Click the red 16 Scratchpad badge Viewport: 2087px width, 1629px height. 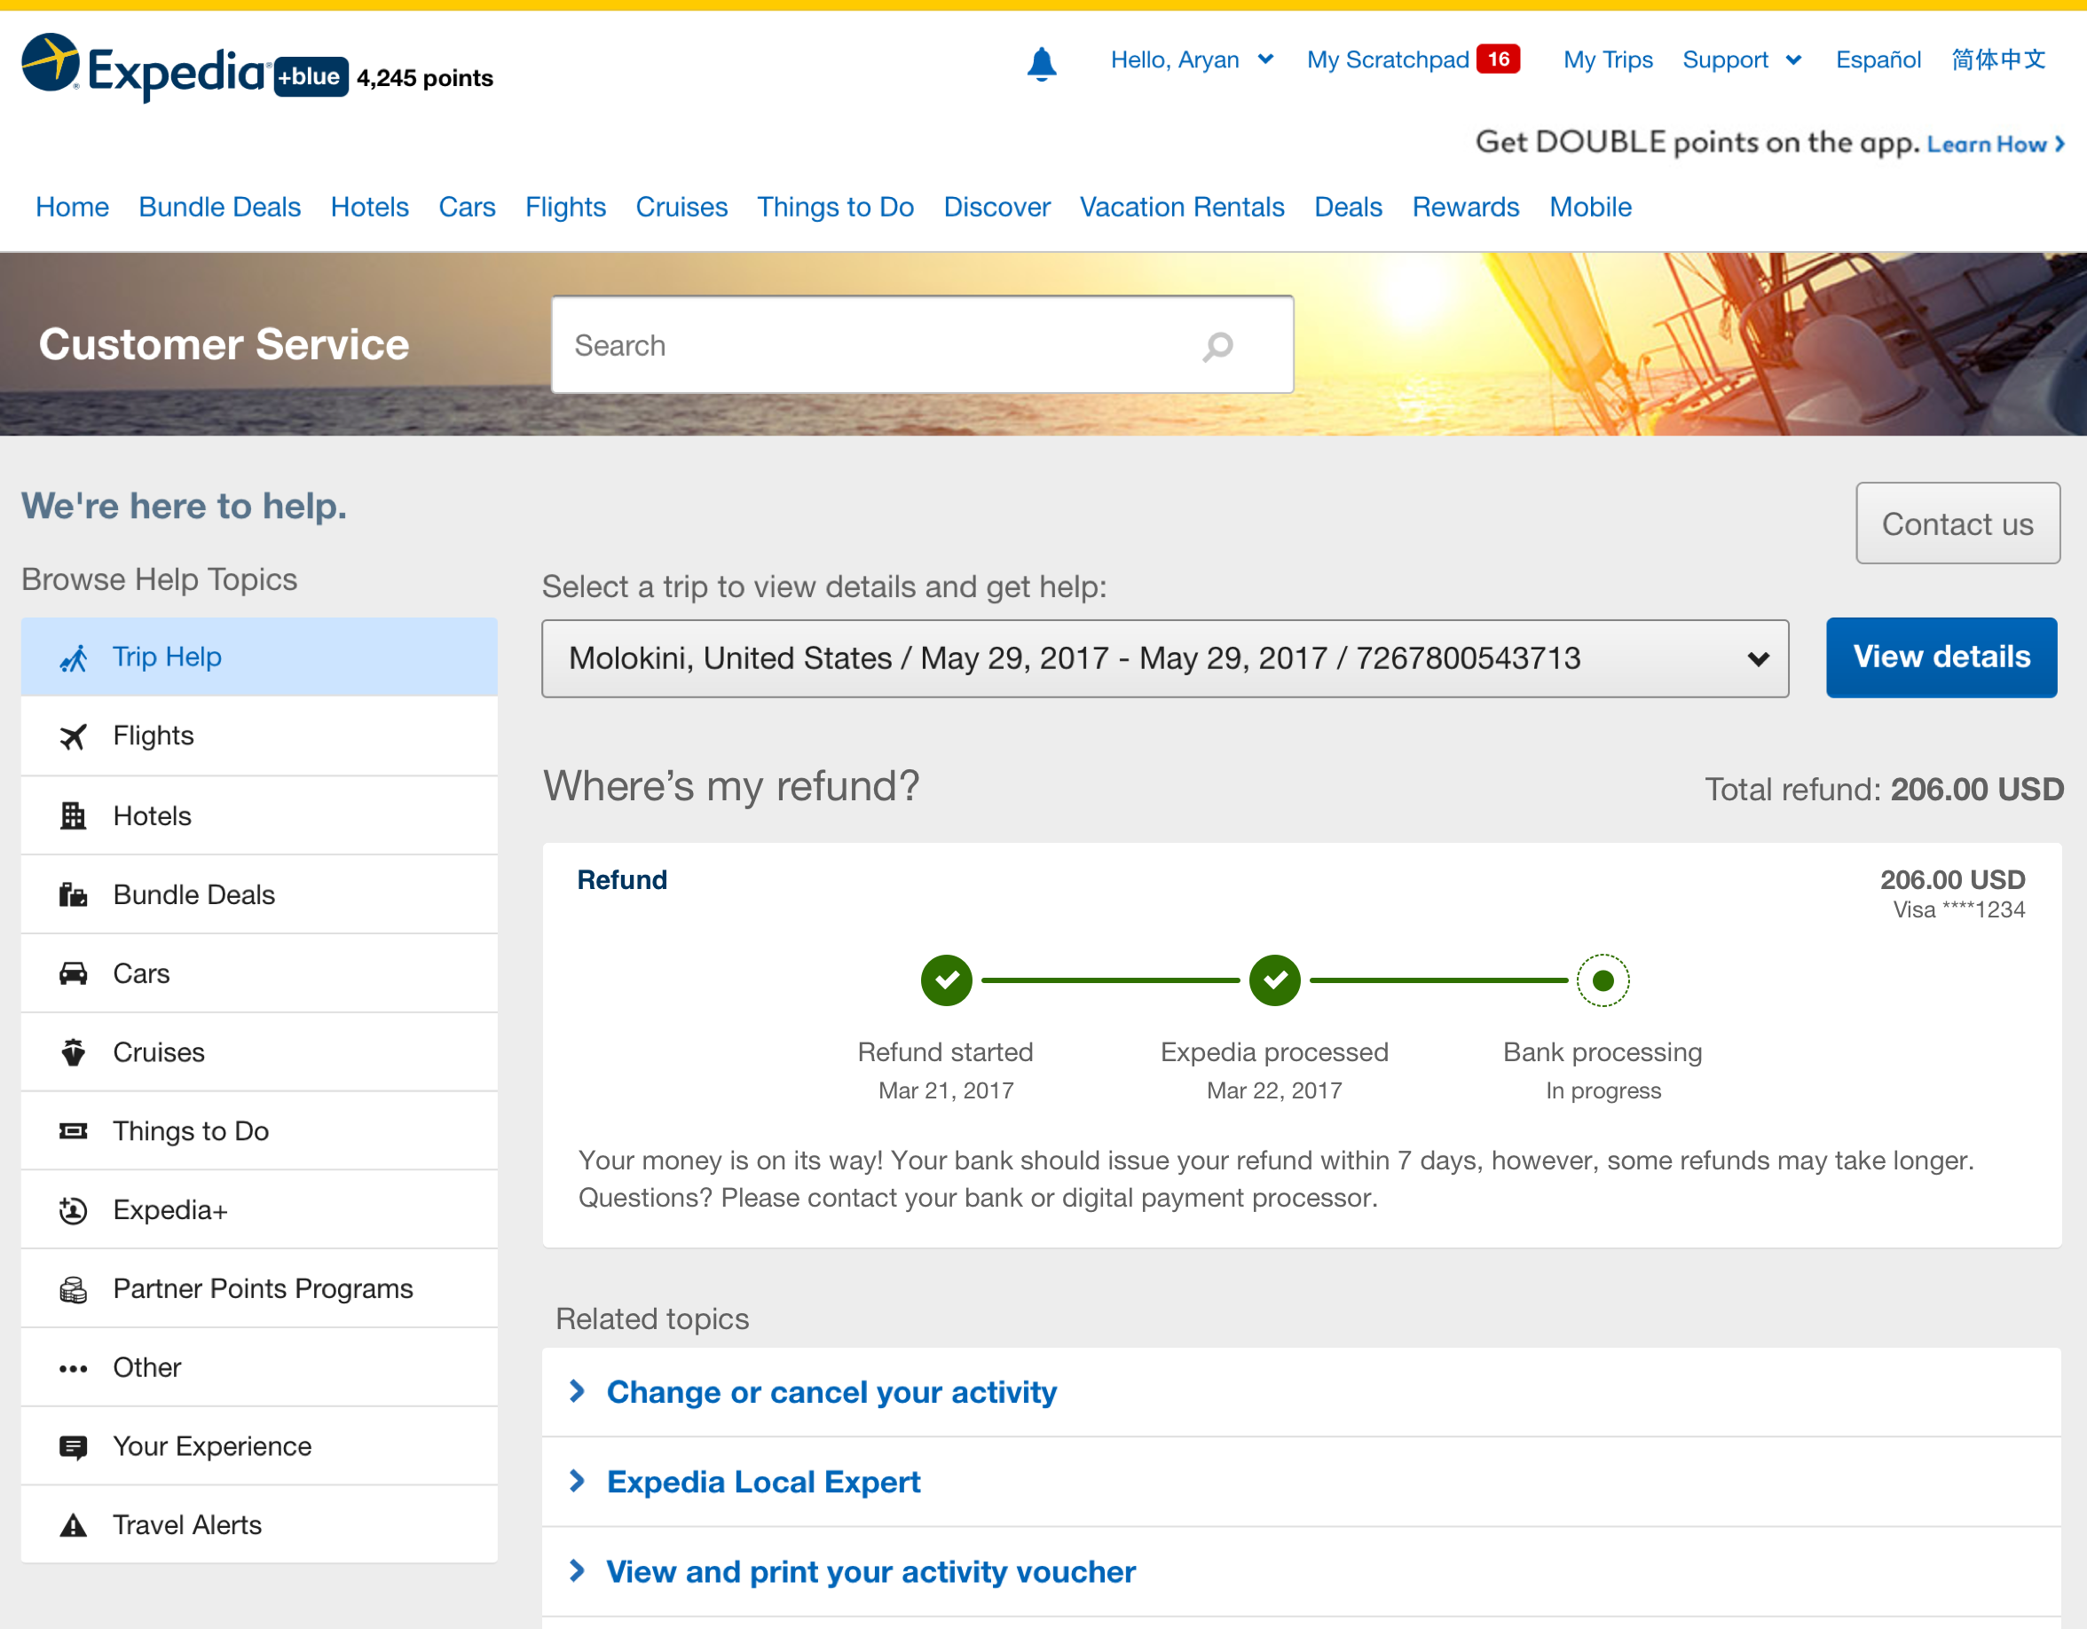click(x=1499, y=59)
